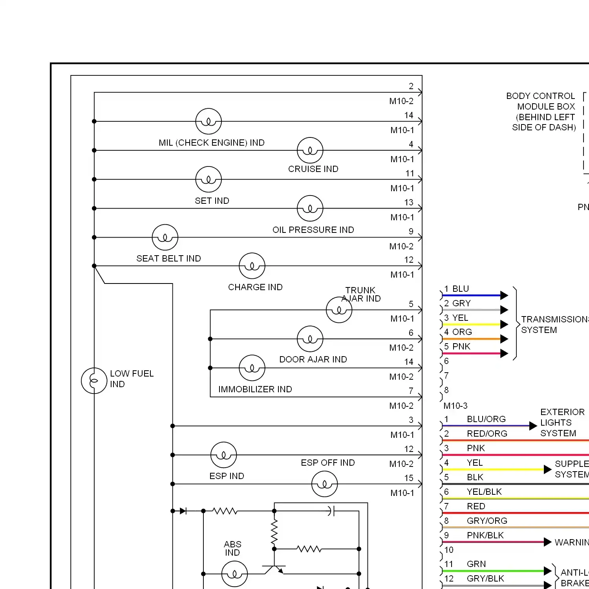Screen dimensions: 589x589
Task: Click the black wire at pin 5 BLK
Action: (x=516, y=484)
